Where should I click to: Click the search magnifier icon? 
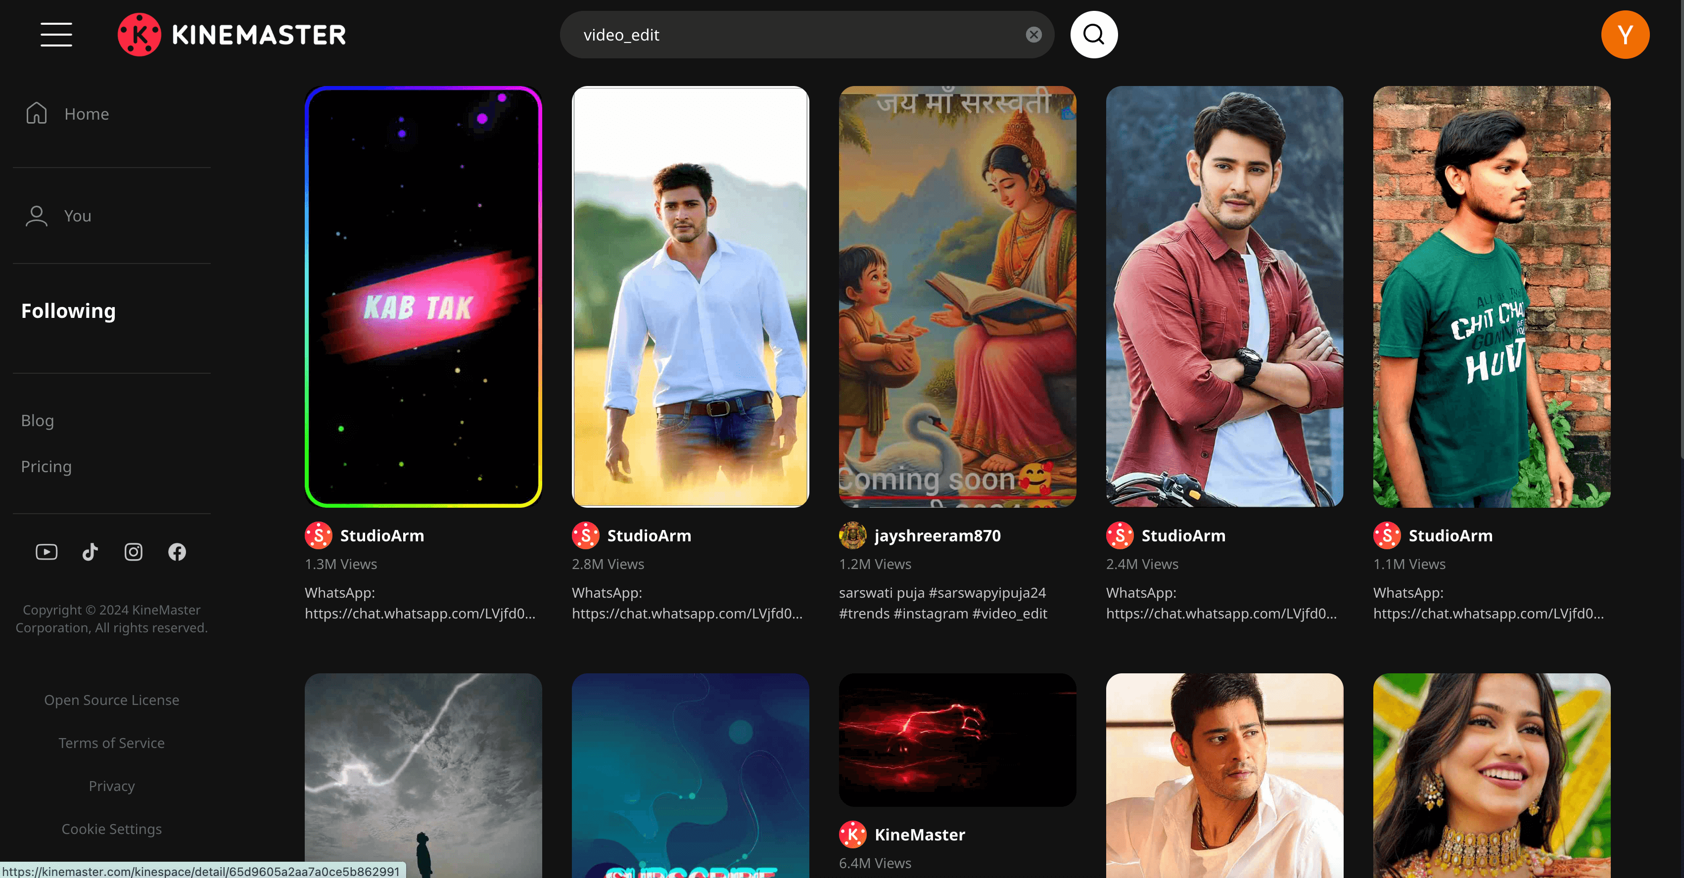1090,35
